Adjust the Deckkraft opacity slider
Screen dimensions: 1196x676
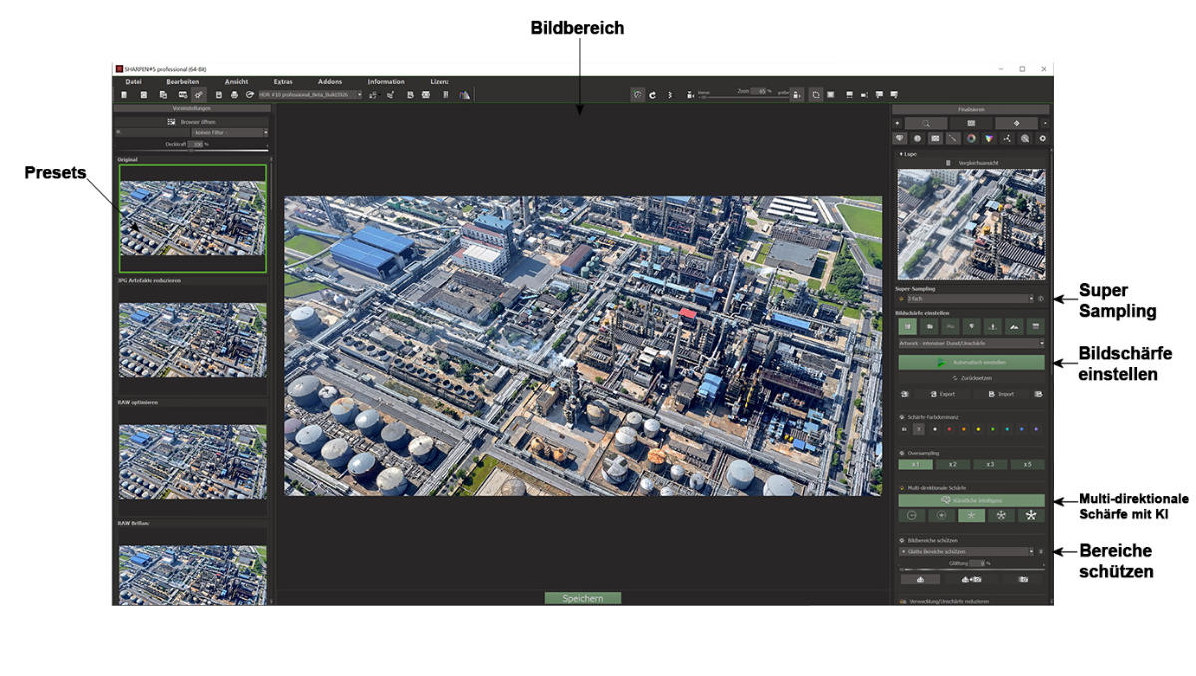(191, 150)
